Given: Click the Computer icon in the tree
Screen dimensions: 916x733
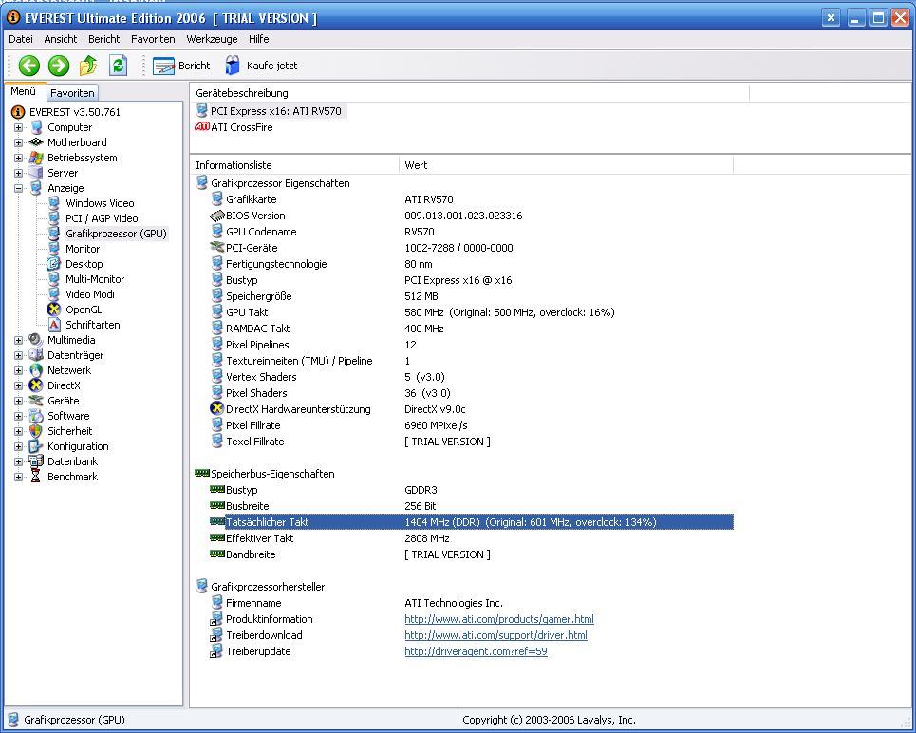Looking at the screenshot, I should pyautogui.click(x=36, y=127).
